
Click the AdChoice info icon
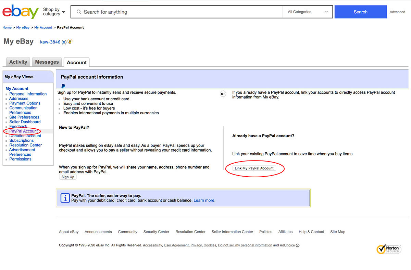click(298, 245)
